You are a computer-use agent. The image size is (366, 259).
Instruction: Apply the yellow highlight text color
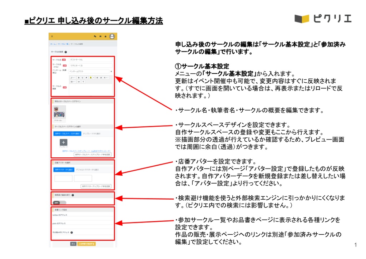90,78
